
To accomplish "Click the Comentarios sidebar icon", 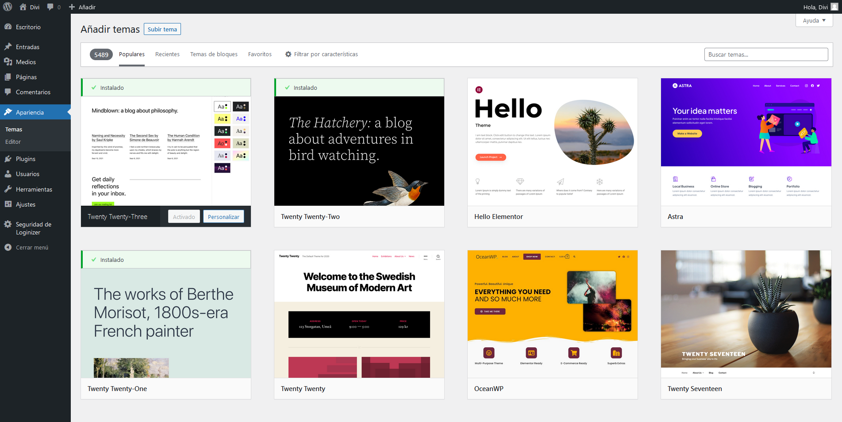I will [8, 92].
